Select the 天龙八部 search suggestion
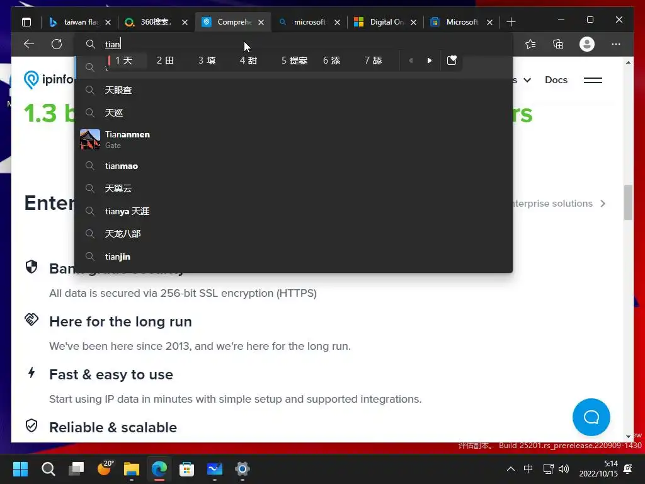 [x=294, y=234]
